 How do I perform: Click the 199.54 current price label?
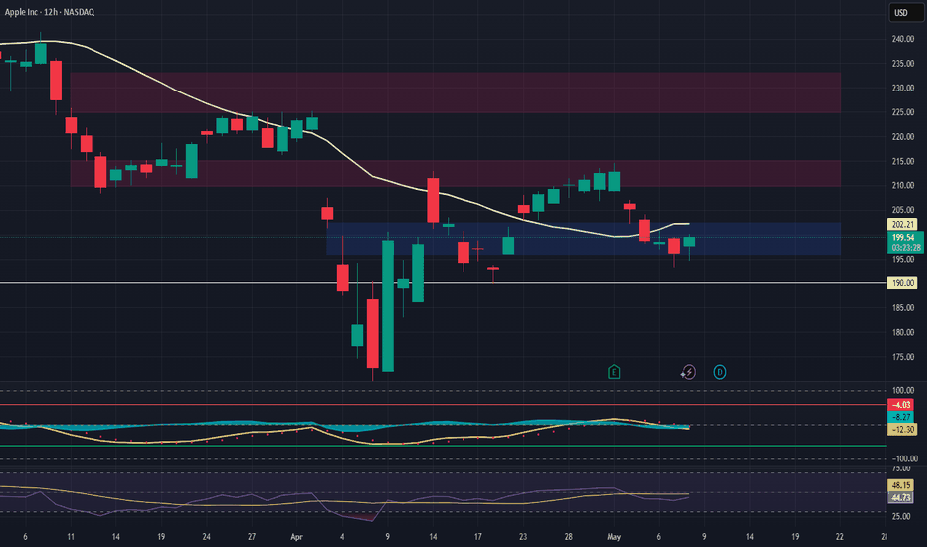903,237
